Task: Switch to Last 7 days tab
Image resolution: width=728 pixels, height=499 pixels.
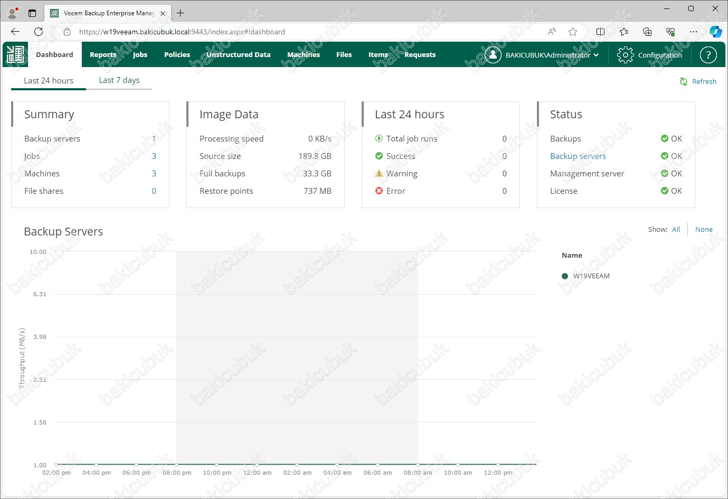Action: pos(119,80)
